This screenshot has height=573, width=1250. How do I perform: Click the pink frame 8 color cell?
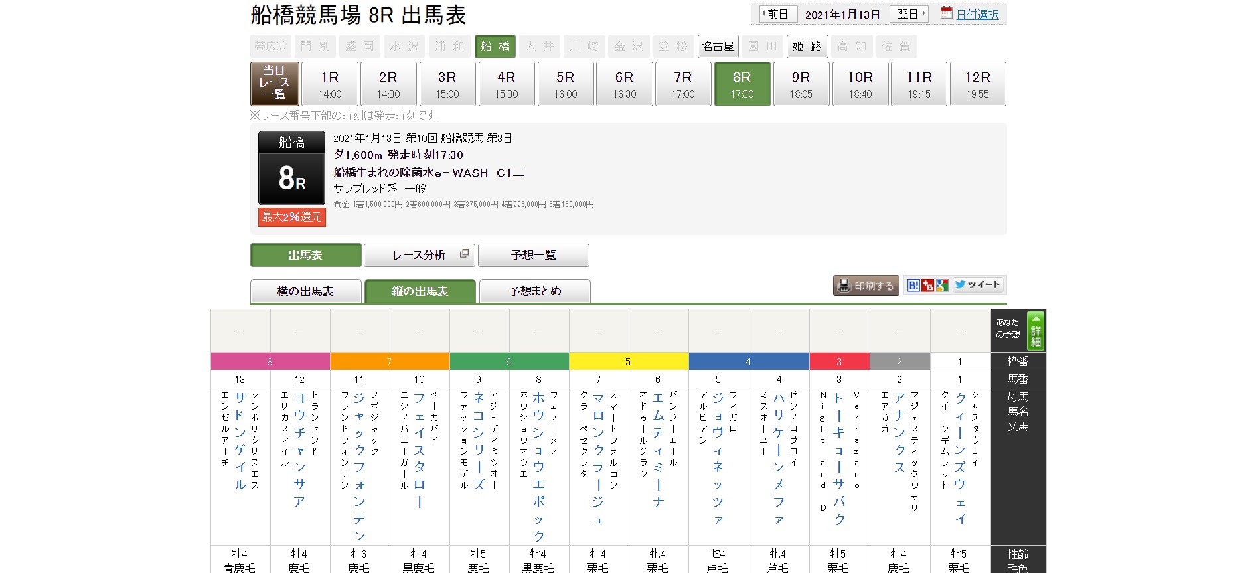pyautogui.click(x=270, y=361)
